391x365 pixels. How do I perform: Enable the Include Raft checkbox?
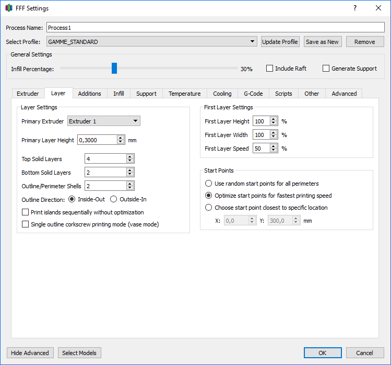point(270,69)
